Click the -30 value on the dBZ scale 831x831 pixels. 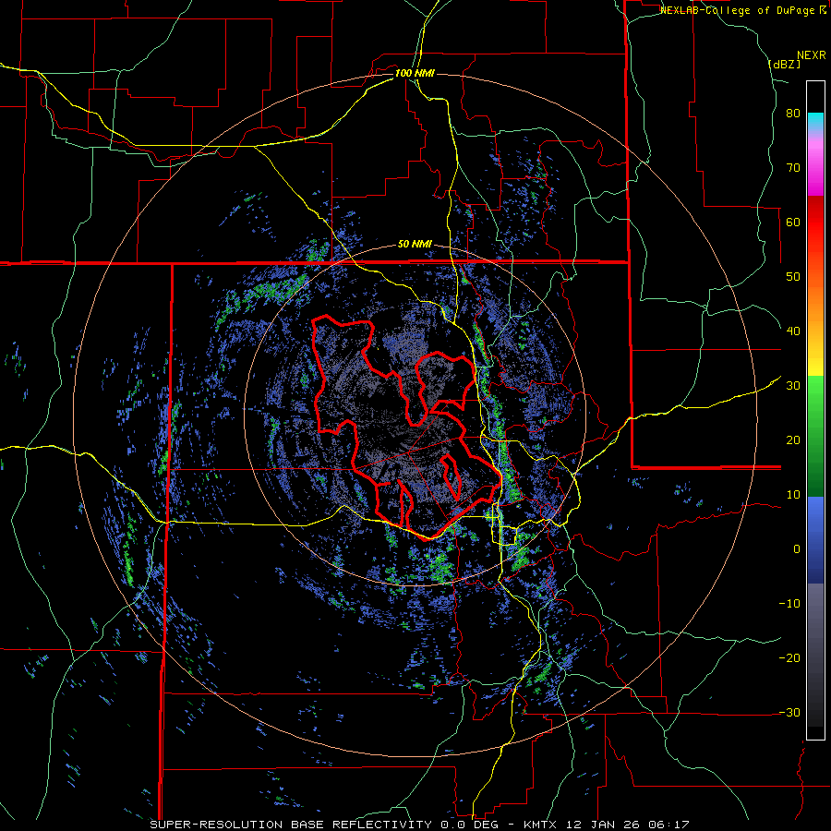789,712
